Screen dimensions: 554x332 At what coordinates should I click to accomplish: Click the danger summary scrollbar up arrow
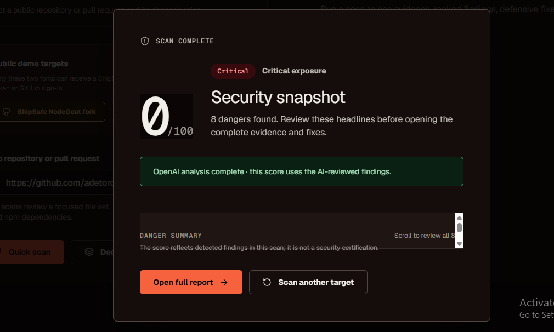(x=459, y=217)
